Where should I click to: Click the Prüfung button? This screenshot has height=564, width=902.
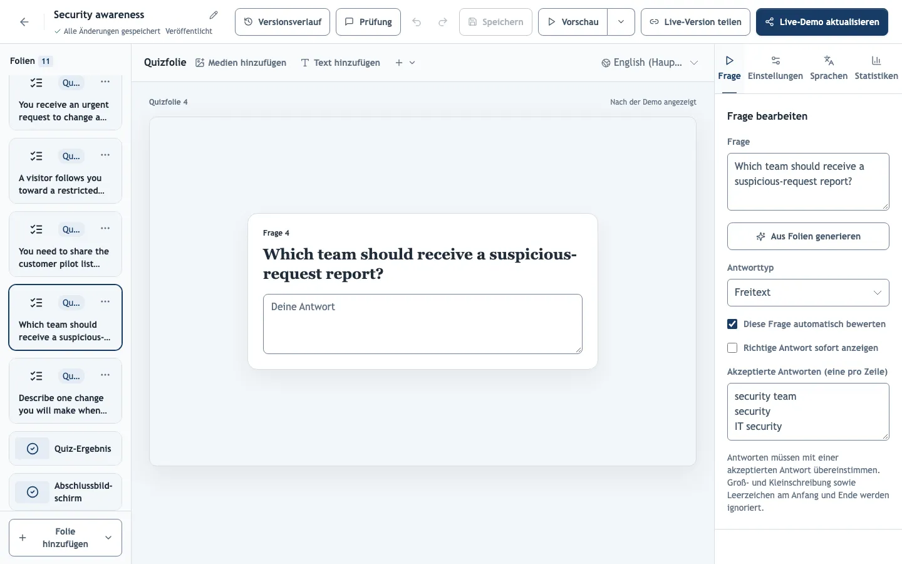pyautogui.click(x=368, y=22)
